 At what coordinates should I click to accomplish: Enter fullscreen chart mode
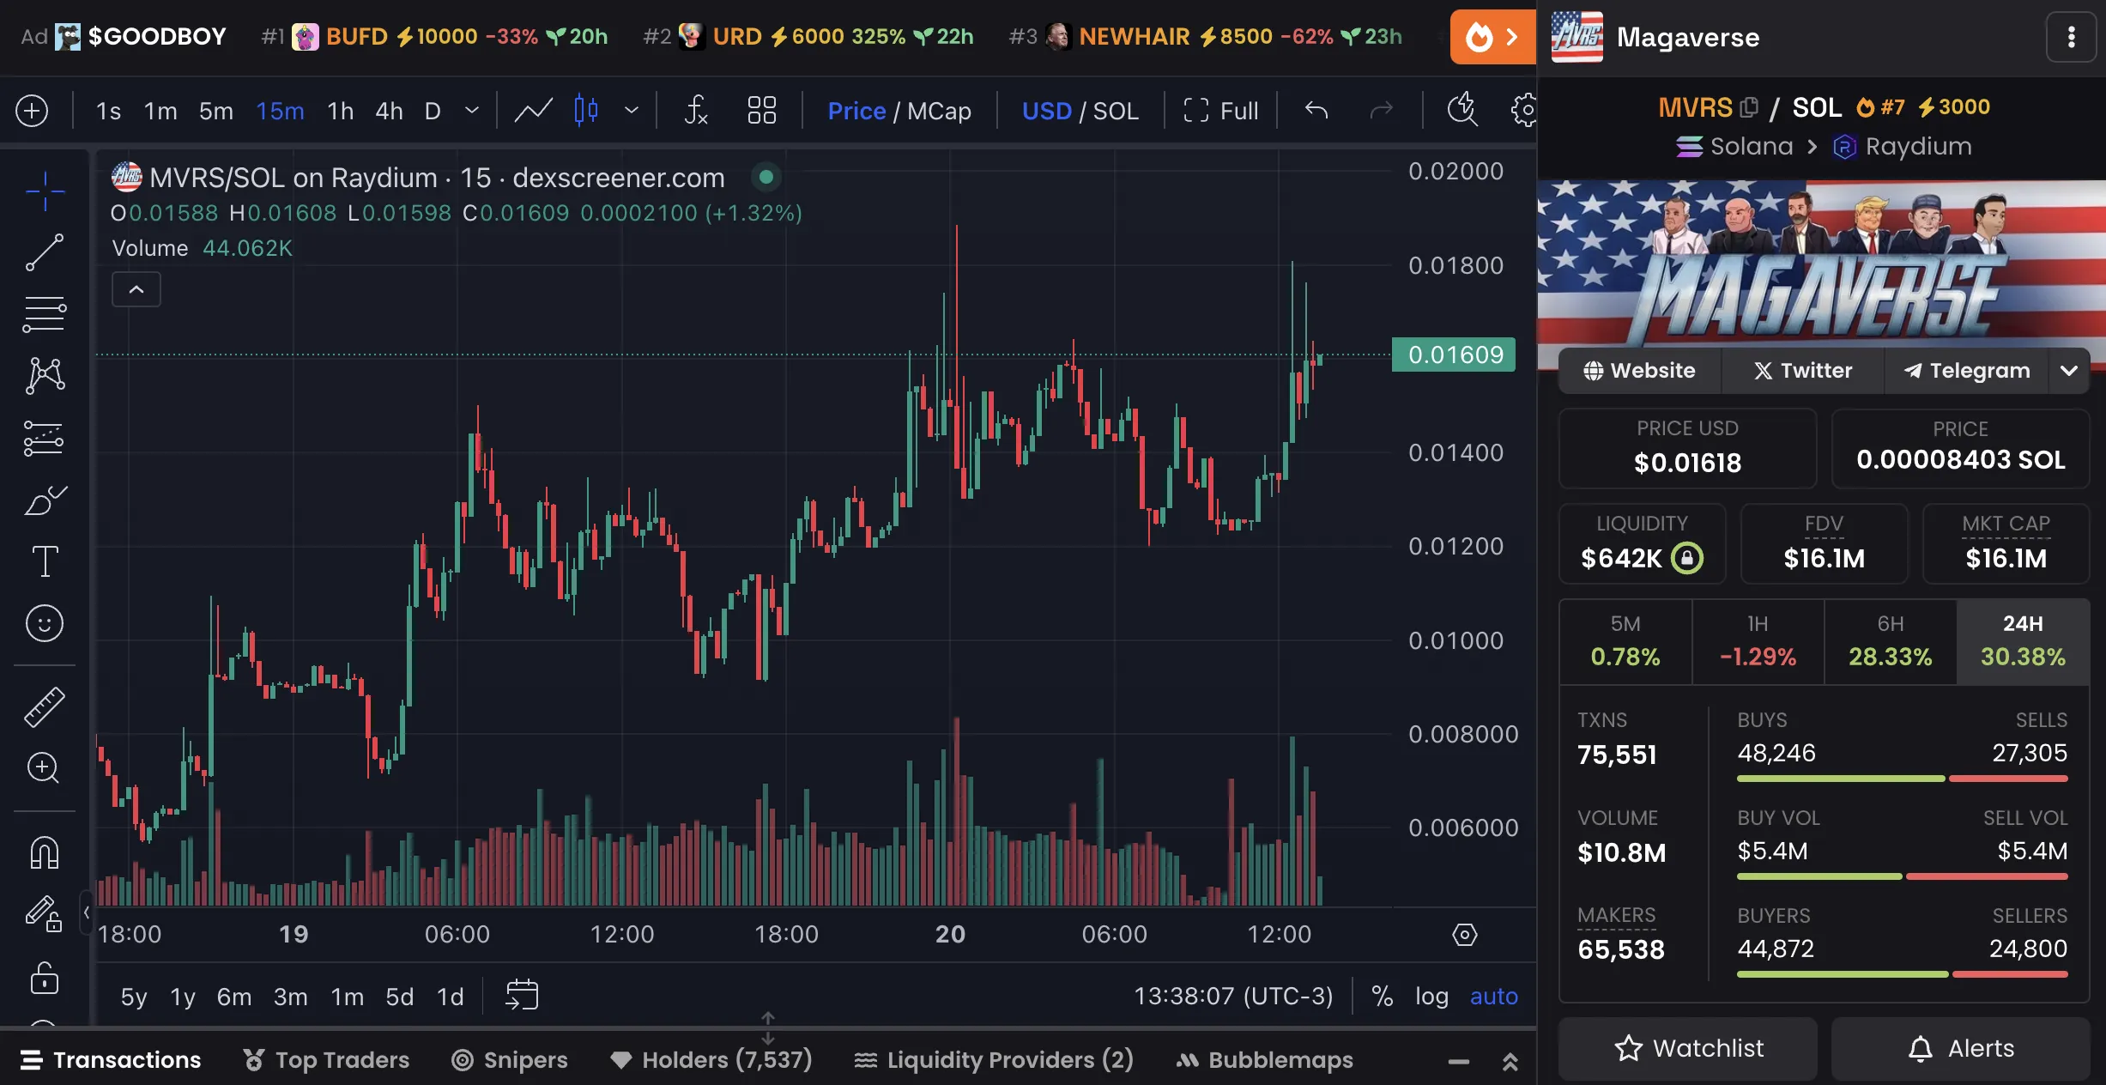tap(1219, 111)
